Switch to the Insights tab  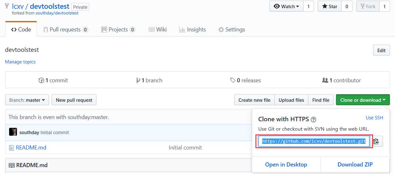click(192, 30)
